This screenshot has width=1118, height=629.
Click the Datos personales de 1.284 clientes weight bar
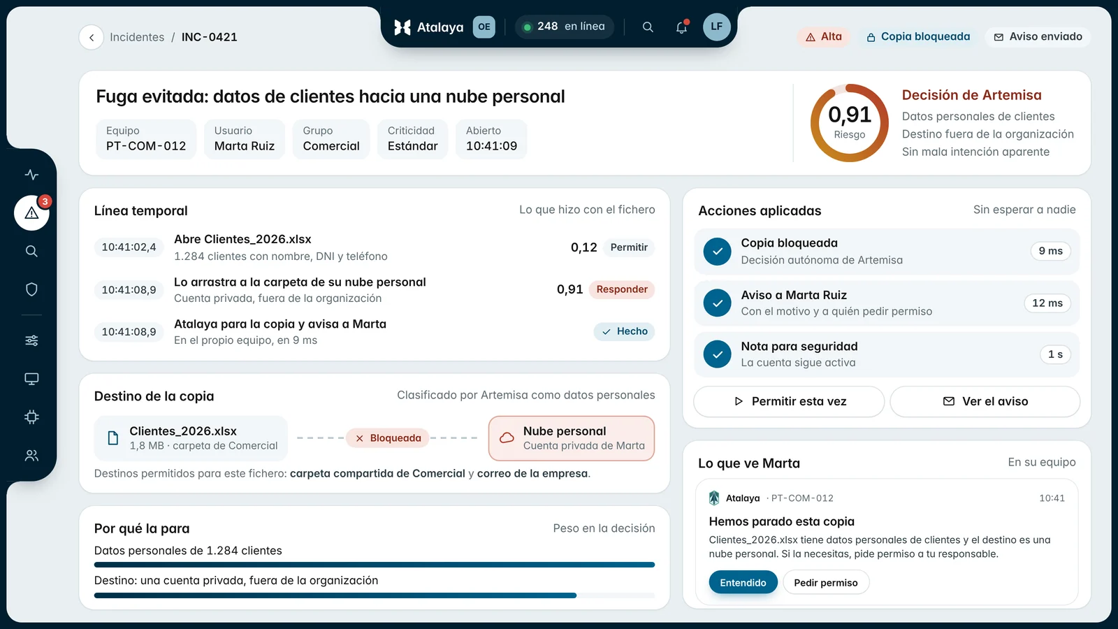[x=375, y=565]
